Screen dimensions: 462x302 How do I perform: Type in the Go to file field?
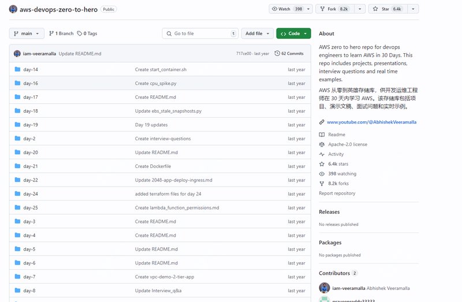click(200, 33)
